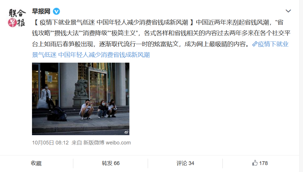The width and height of the screenshot is (303, 172).
Task: Click 收藏 to bookmark the post
Action: 36,163
